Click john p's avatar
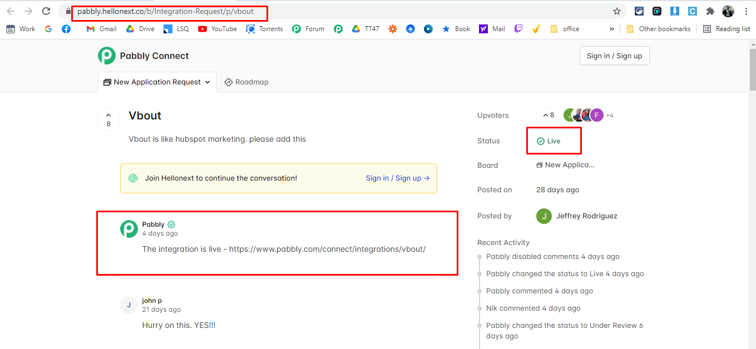 [129, 305]
